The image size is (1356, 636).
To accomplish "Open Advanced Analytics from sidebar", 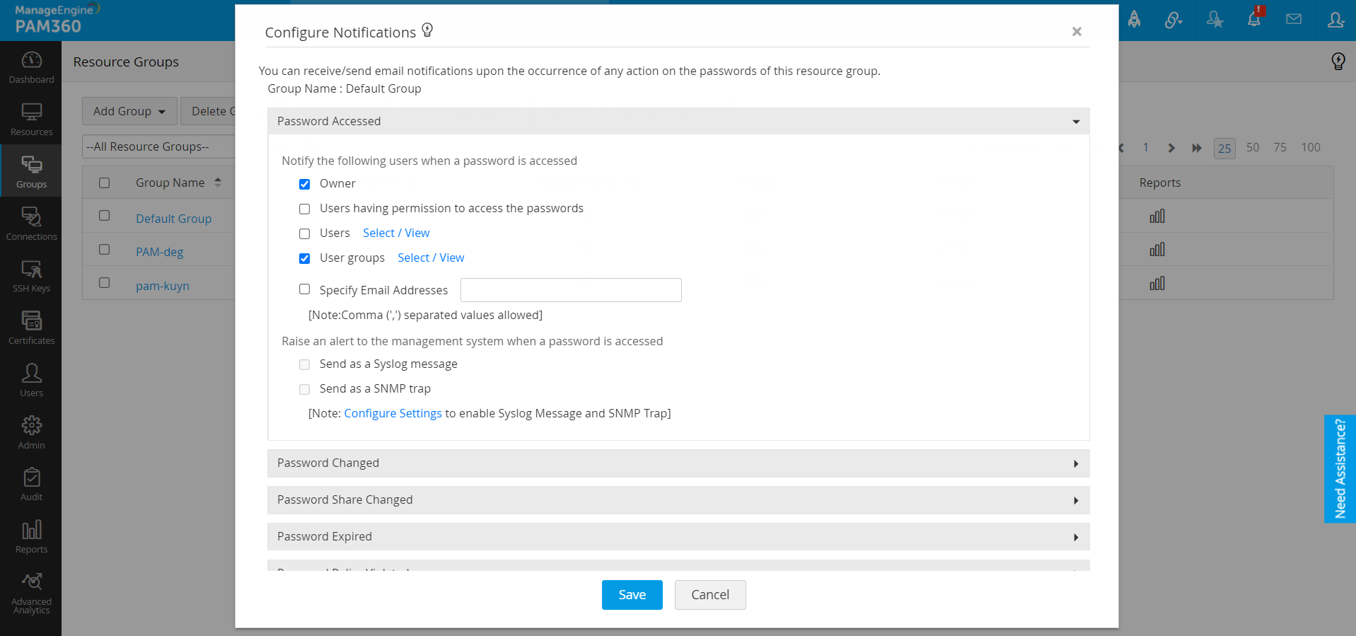I will coord(31,593).
